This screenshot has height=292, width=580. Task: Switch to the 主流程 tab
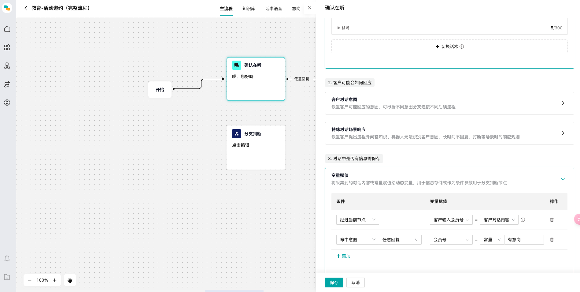(226, 9)
